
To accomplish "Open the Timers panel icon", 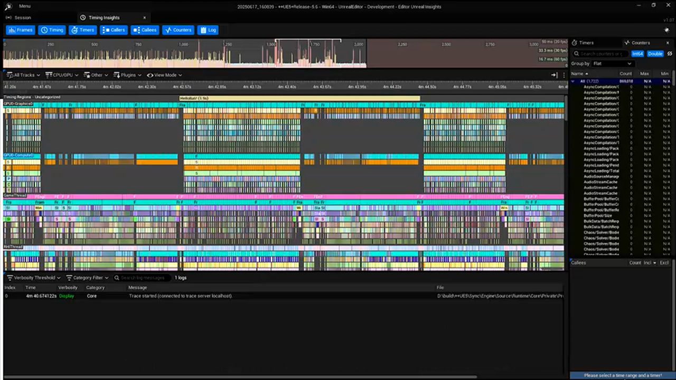I will (83, 30).
